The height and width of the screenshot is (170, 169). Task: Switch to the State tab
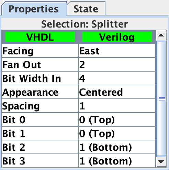(x=86, y=9)
